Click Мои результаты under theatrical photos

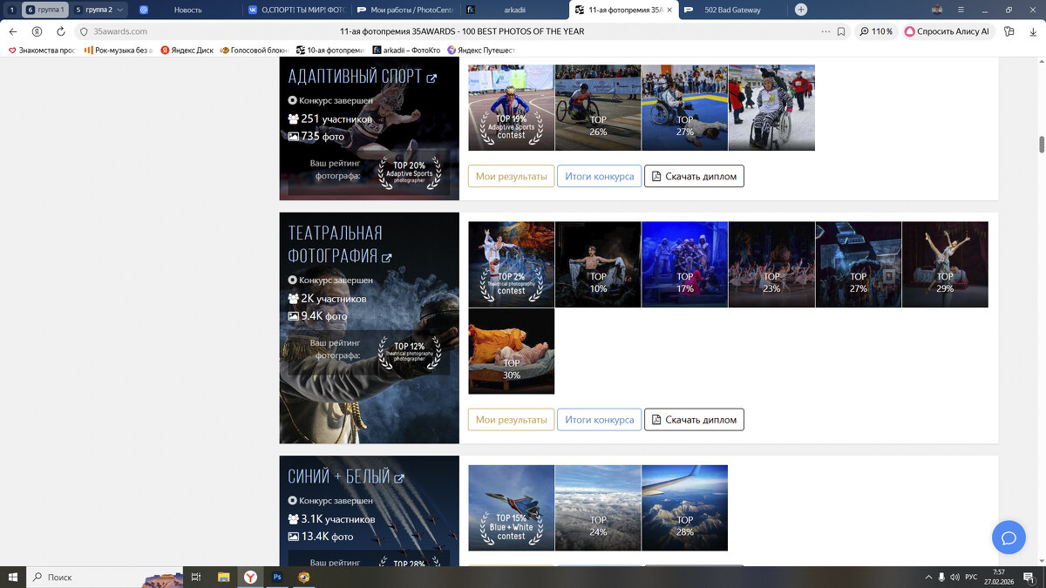pos(511,419)
